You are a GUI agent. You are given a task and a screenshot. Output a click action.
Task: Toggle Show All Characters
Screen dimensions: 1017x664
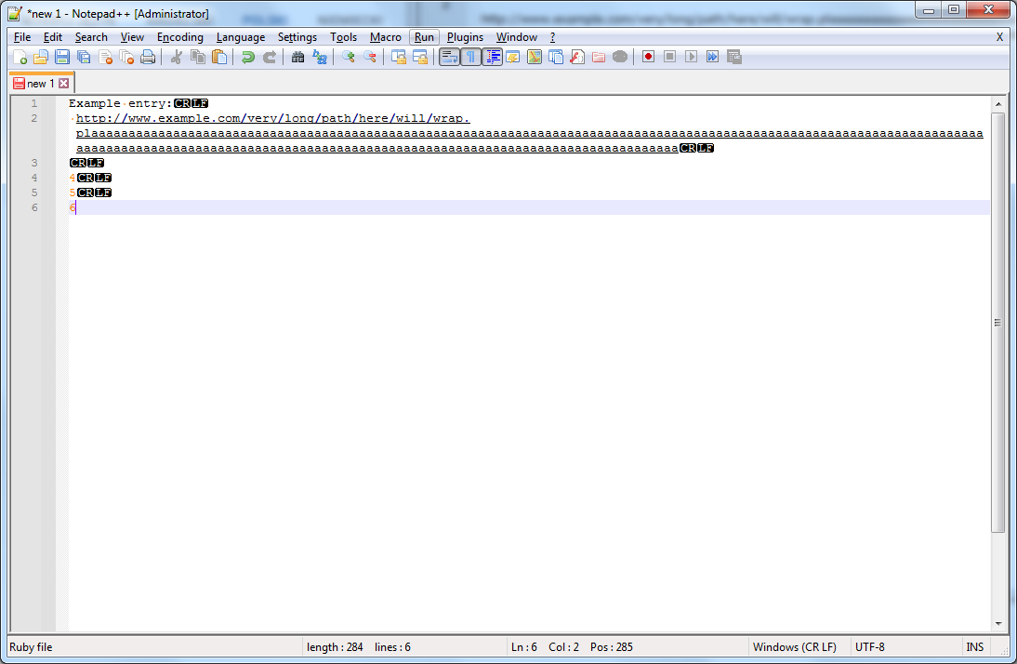tap(470, 57)
